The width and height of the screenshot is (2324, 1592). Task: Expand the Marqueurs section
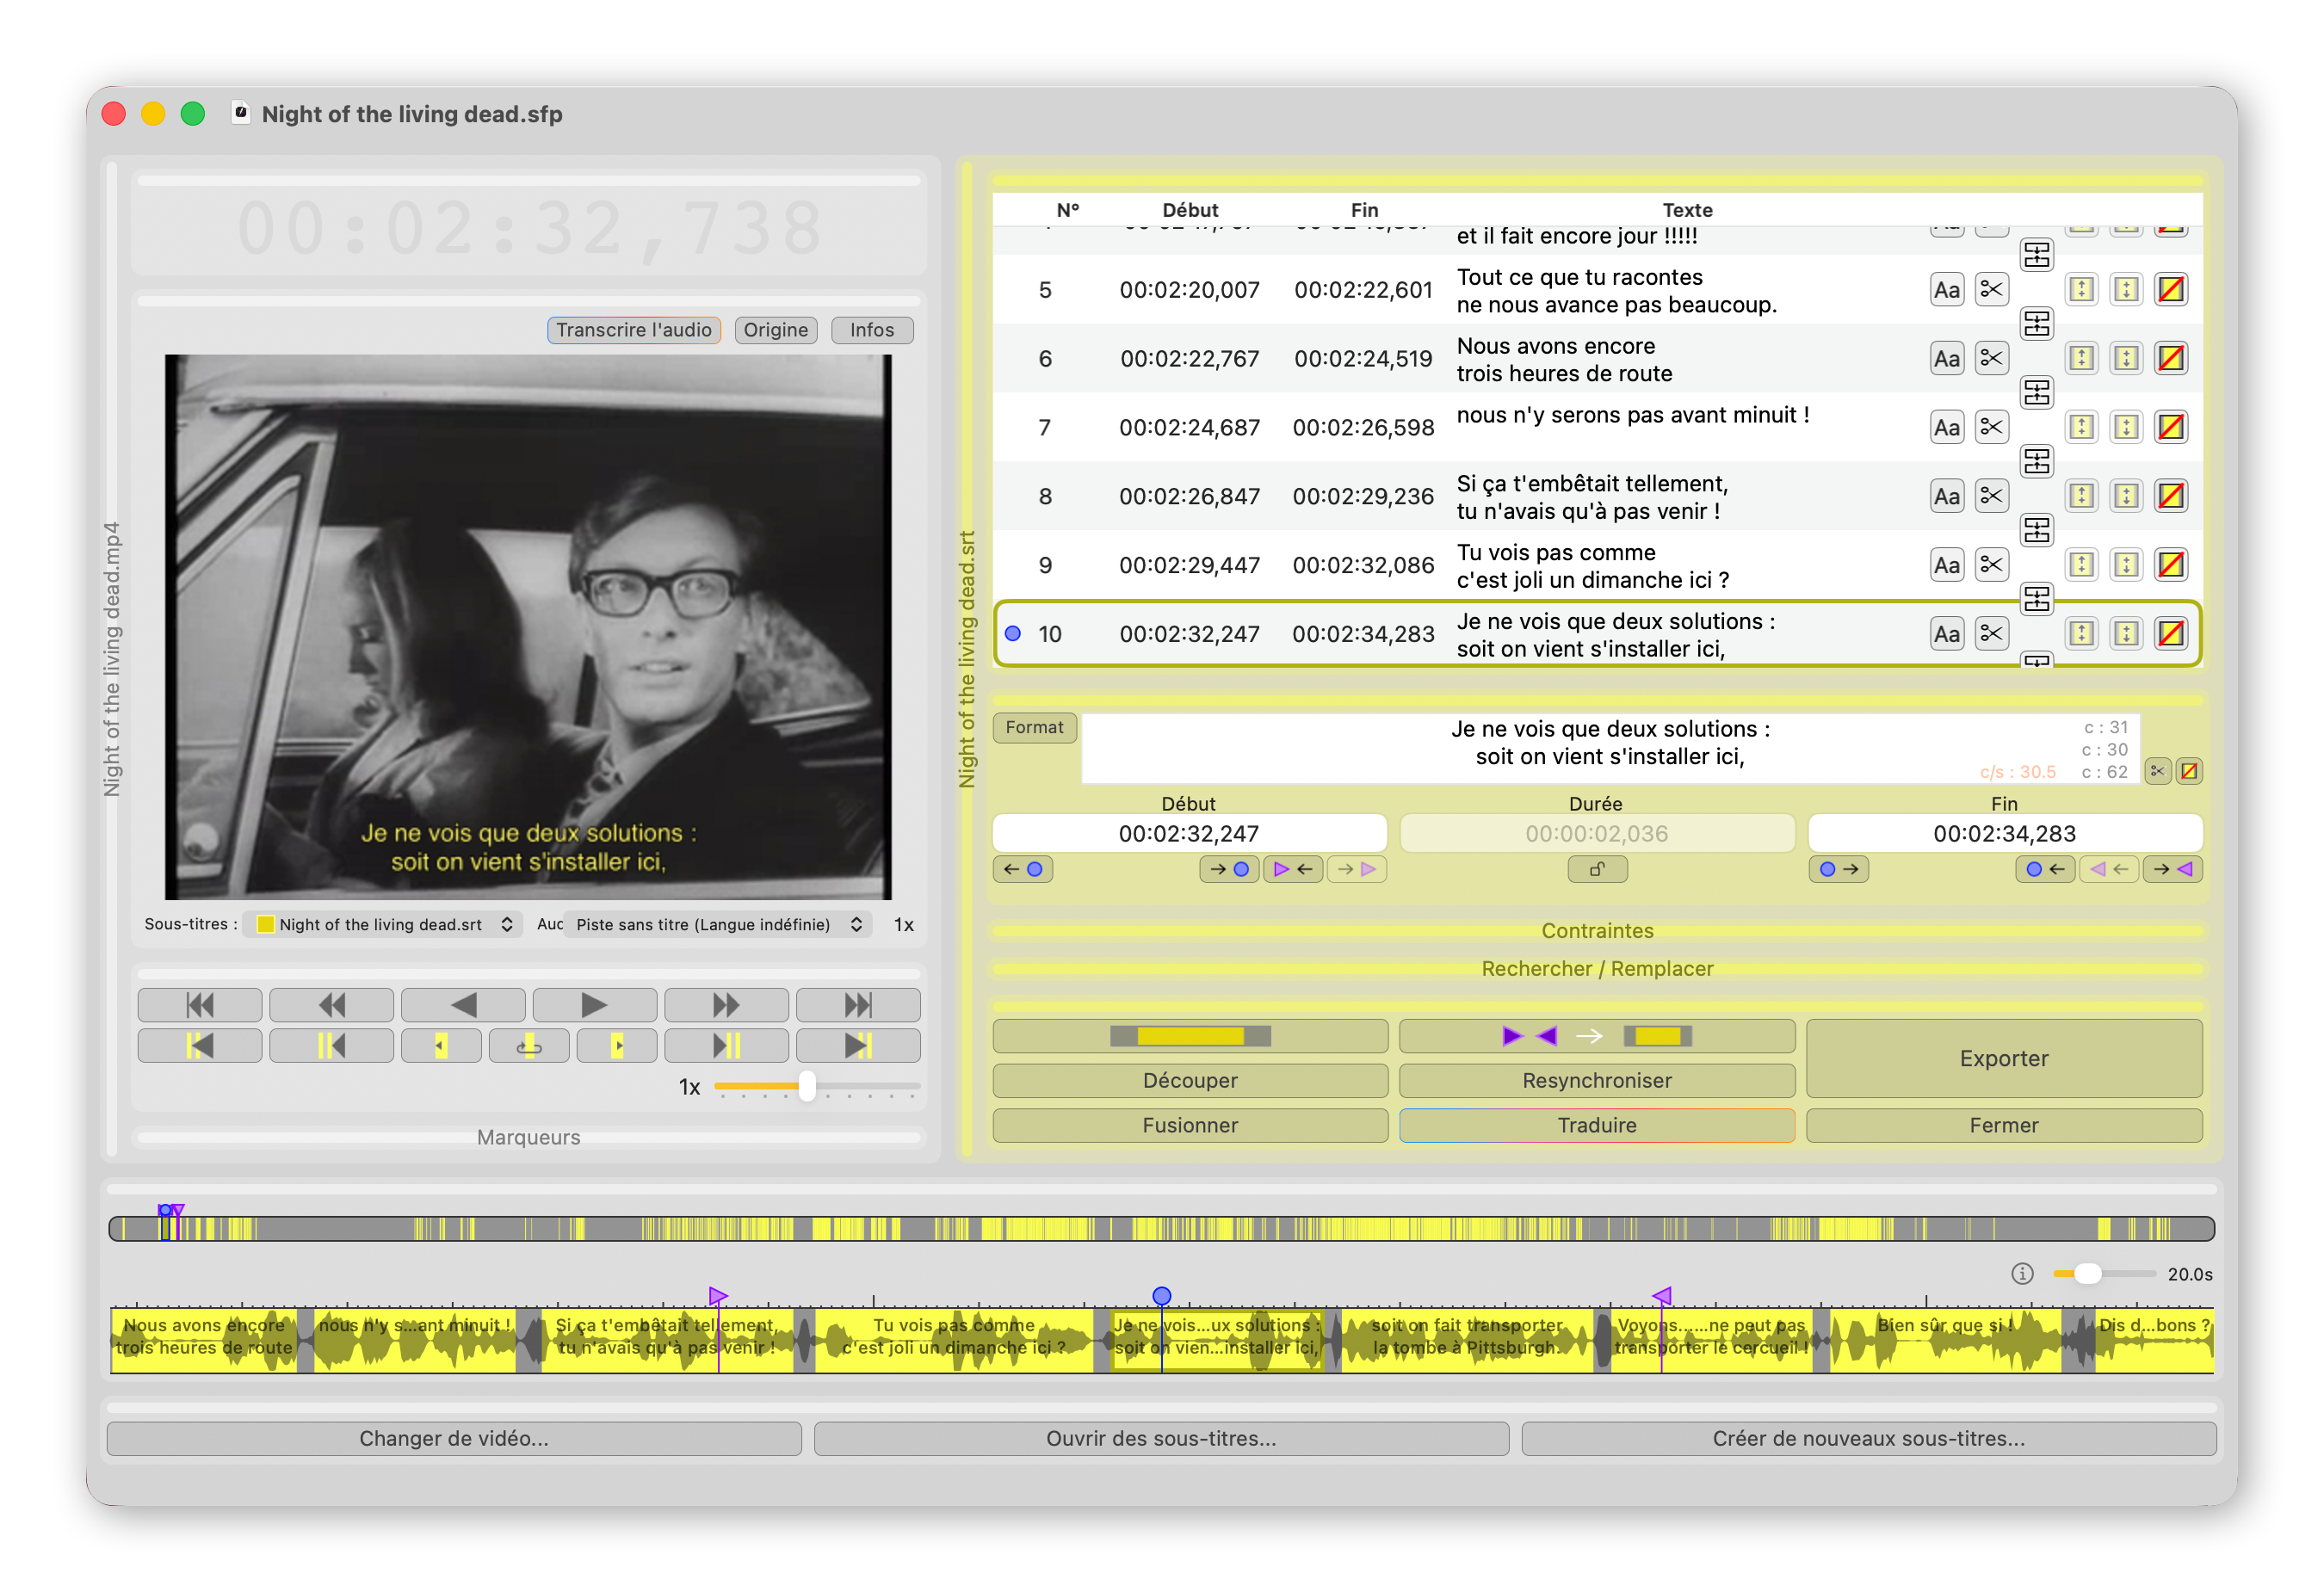(528, 1137)
